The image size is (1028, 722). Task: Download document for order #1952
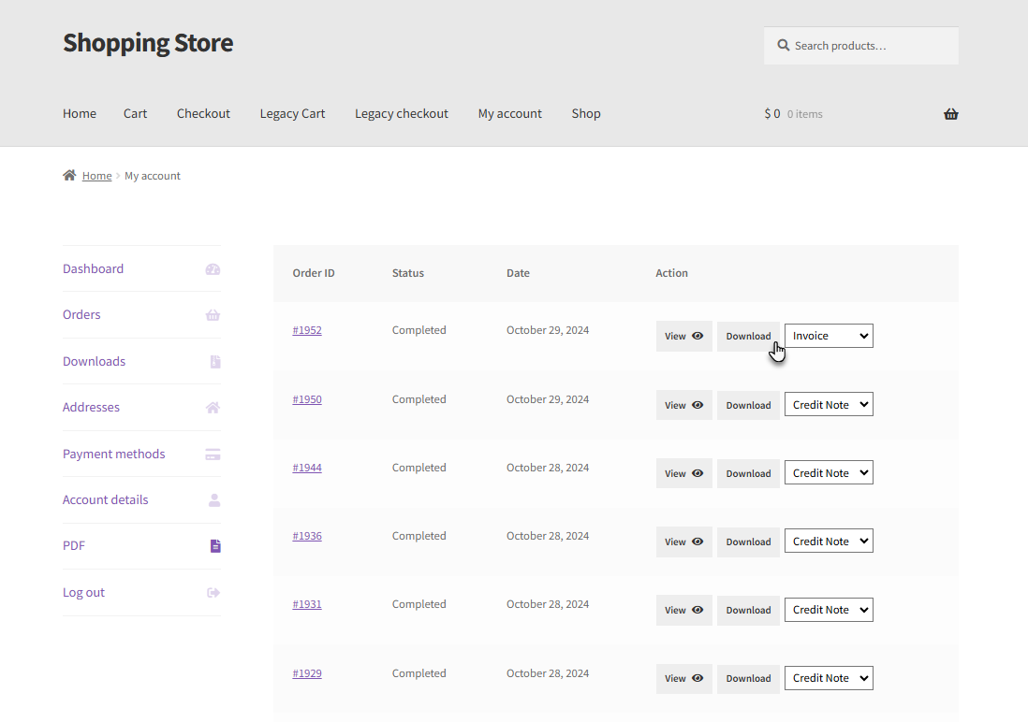pos(748,336)
